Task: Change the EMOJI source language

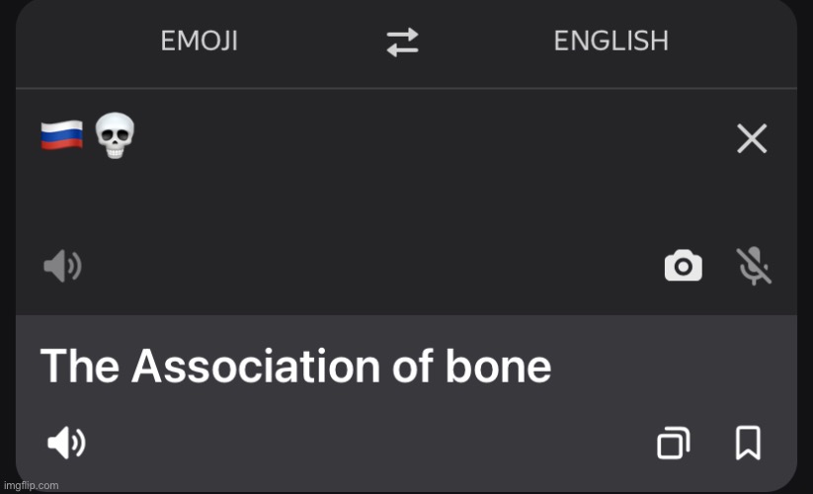Action: coord(200,41)
